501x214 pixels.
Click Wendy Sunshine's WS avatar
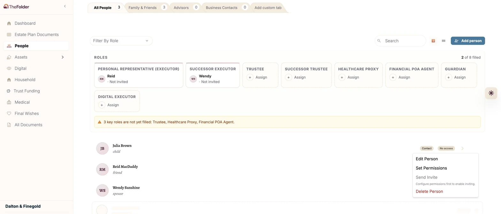tap(102, 190)
